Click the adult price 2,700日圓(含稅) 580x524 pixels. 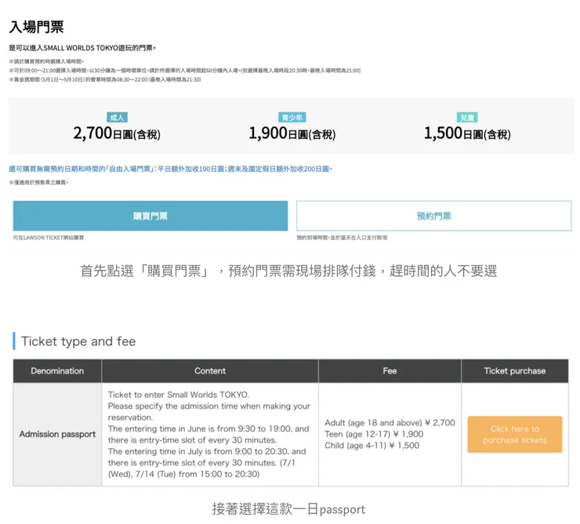tap(117, 133)
